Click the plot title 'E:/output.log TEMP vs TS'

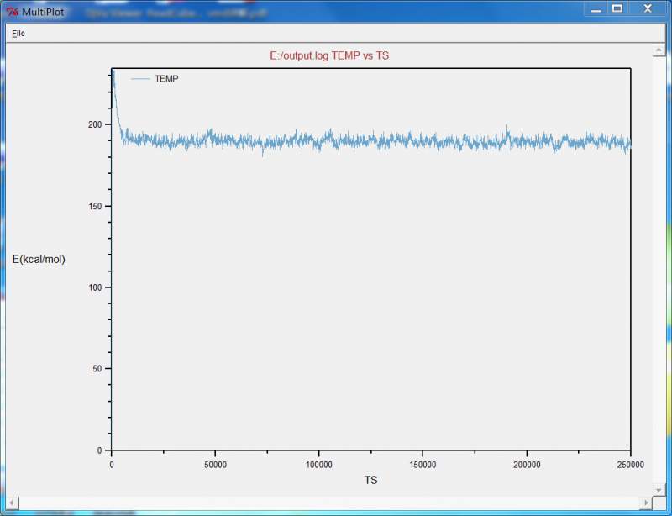[x=329, y=55]
